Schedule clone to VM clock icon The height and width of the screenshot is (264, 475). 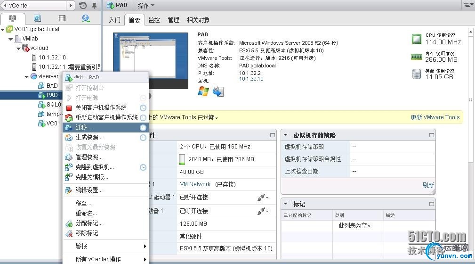pos(143,167)
